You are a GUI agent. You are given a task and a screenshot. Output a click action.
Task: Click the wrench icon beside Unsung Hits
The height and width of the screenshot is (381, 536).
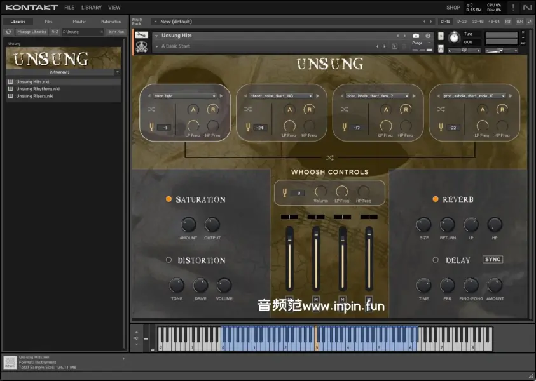(142, 36)
